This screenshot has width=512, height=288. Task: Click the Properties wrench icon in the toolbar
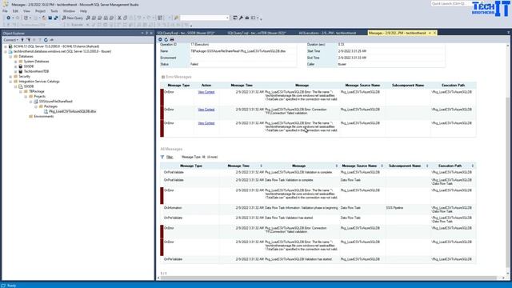241,18
